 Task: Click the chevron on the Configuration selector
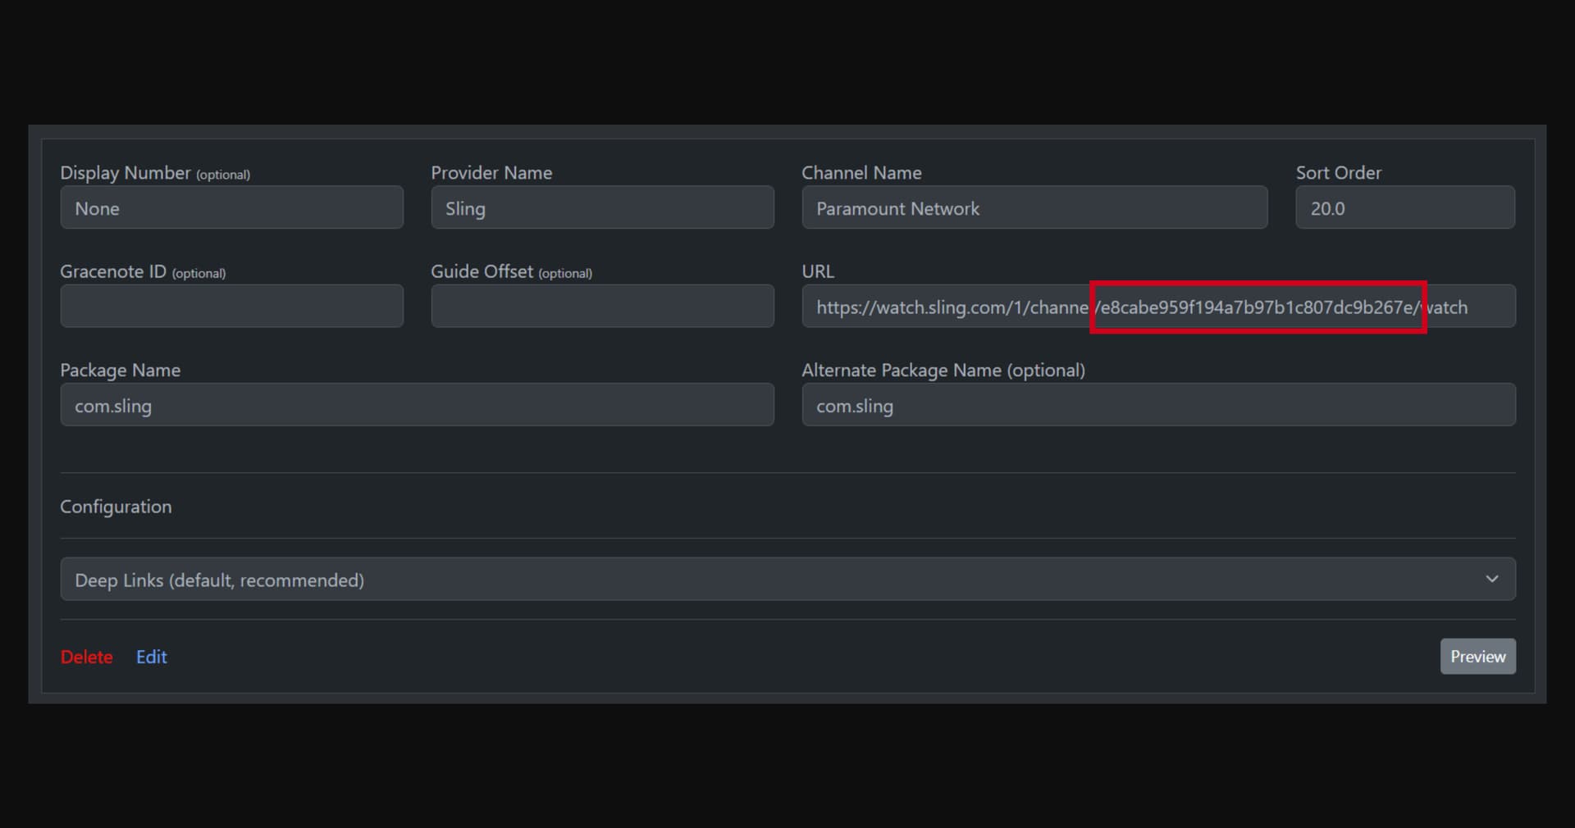[x=1491, y=579]
